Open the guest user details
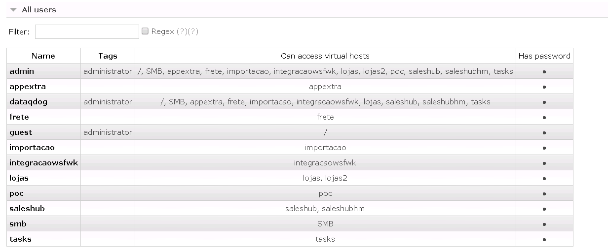 21,132
